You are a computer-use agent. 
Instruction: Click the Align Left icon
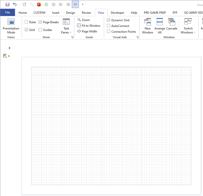coord(61,4)
